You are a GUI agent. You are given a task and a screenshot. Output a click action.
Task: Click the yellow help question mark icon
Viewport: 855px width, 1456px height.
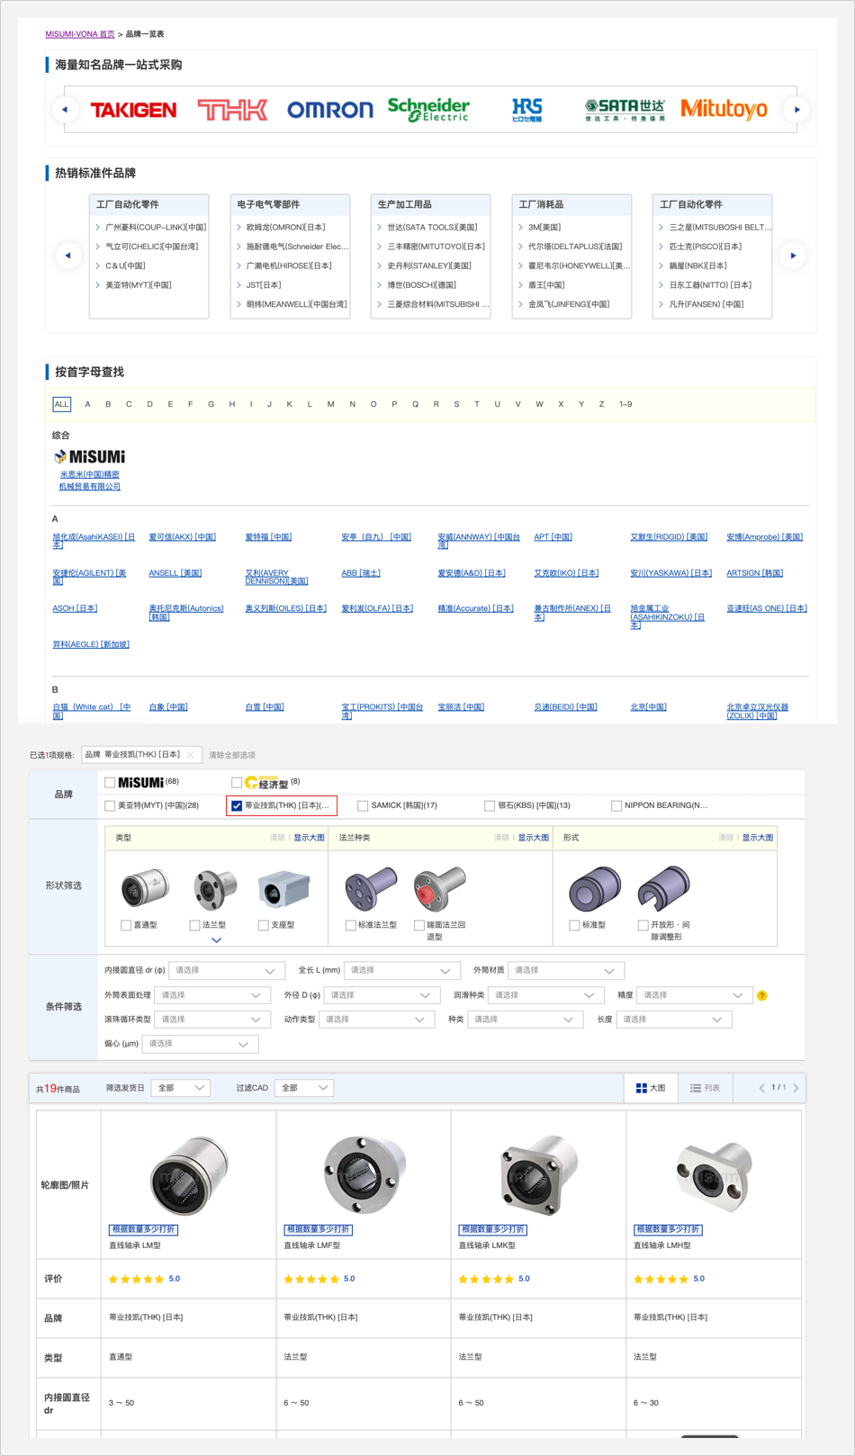point(761,995)
